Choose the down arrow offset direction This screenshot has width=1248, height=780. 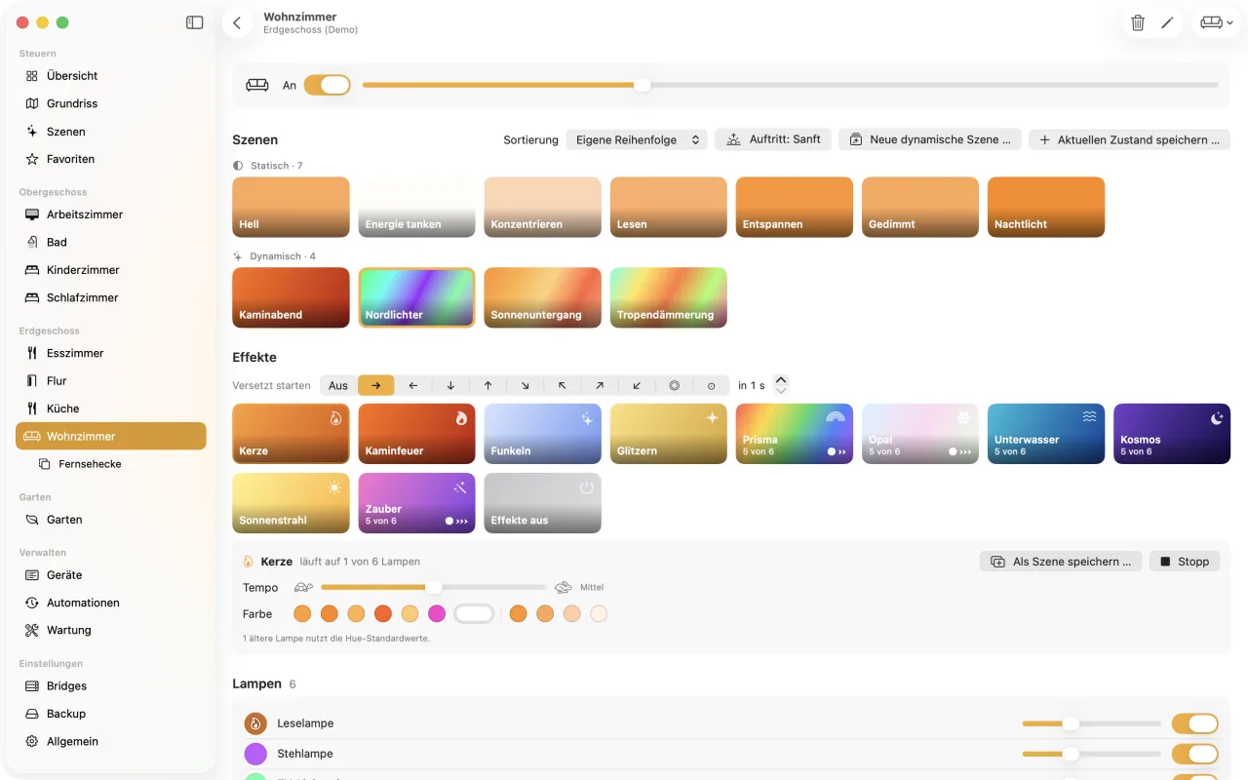pyautogui.click(x=450, y=385)
